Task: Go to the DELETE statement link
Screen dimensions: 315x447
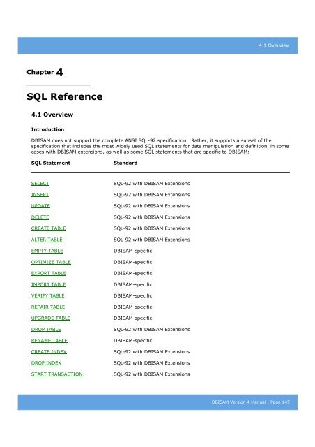Action: point(40,217)
